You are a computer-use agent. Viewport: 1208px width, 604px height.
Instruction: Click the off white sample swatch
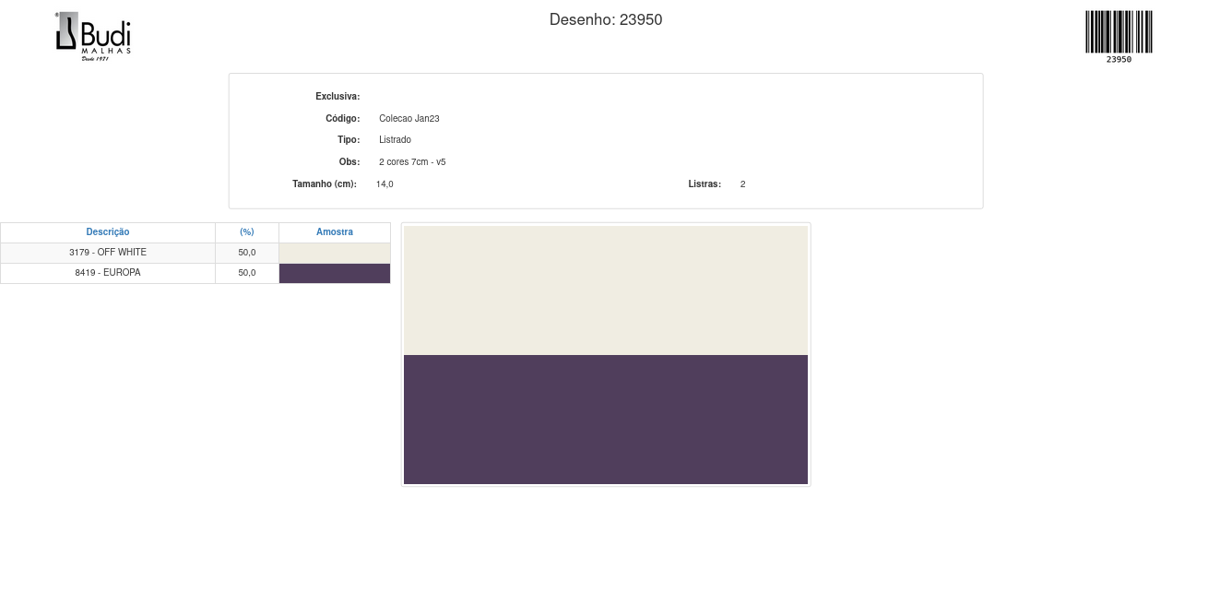point(334,253)
